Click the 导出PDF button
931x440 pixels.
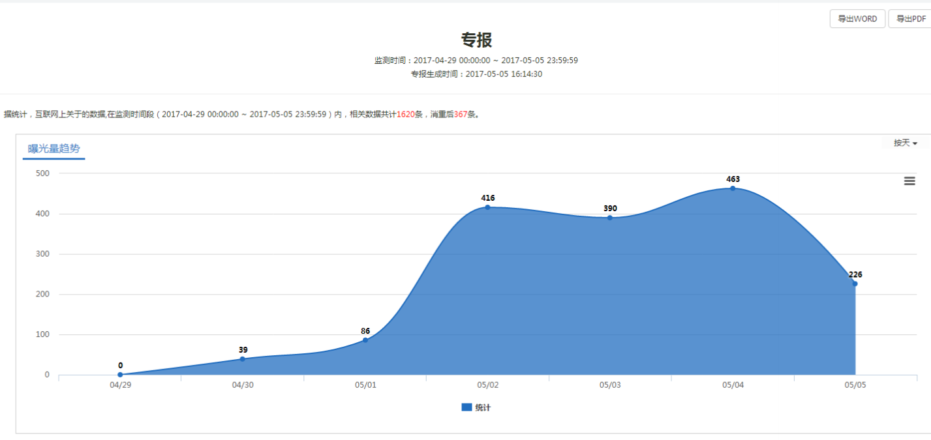911,19
